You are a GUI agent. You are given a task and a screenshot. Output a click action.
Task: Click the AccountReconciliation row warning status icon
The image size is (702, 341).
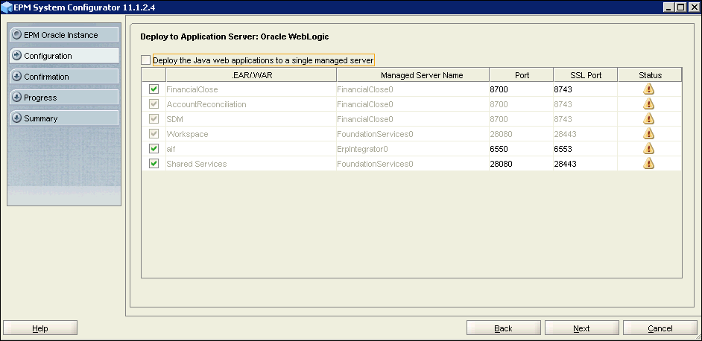click(648, 103)
